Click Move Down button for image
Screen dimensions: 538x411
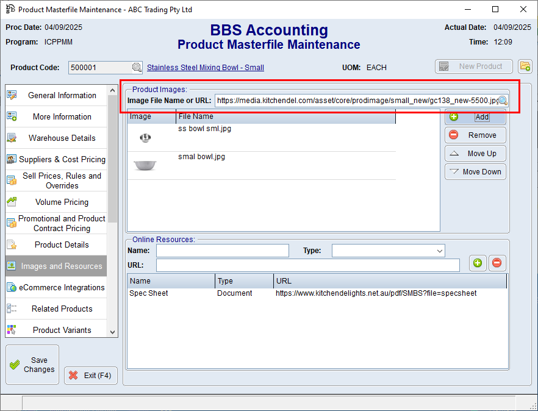475,172
